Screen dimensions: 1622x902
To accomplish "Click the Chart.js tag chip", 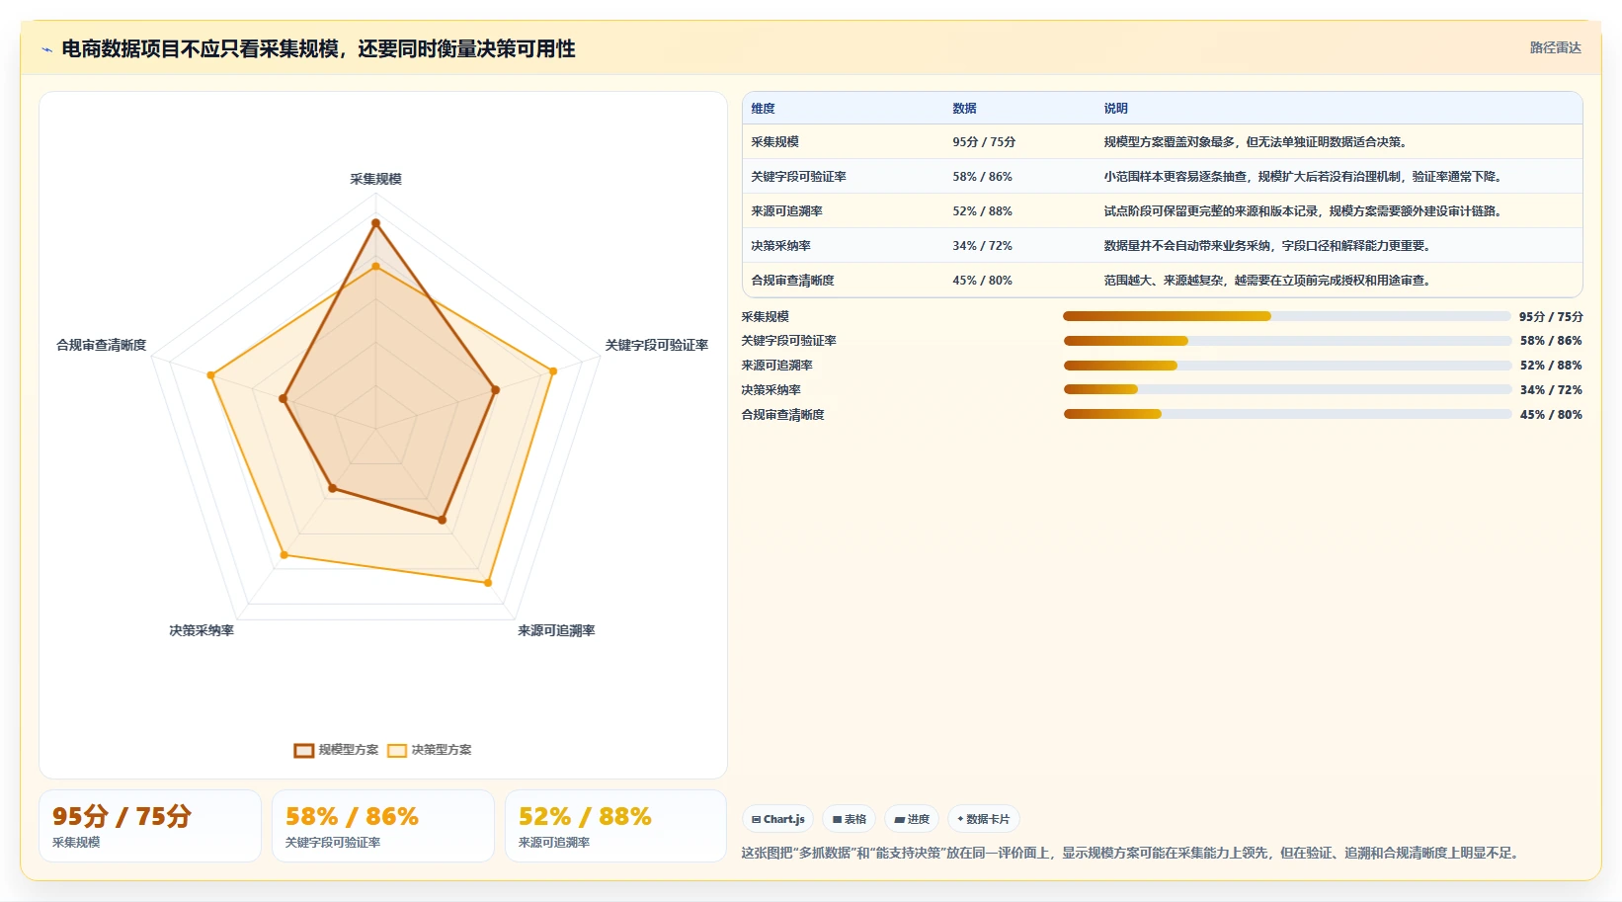I will 778,819.
